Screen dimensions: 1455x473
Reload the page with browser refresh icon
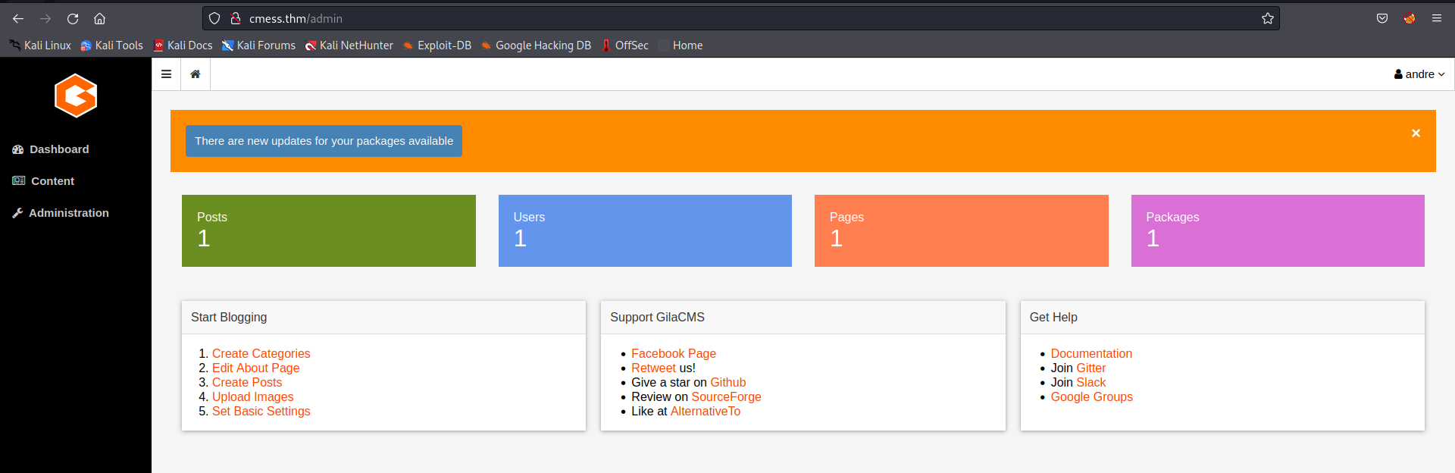click(x=73, y=19)
